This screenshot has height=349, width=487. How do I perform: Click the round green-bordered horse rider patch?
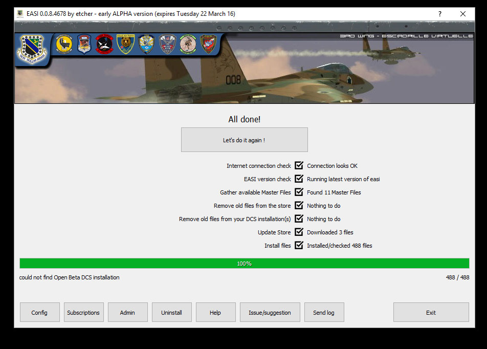pos(188,45)
